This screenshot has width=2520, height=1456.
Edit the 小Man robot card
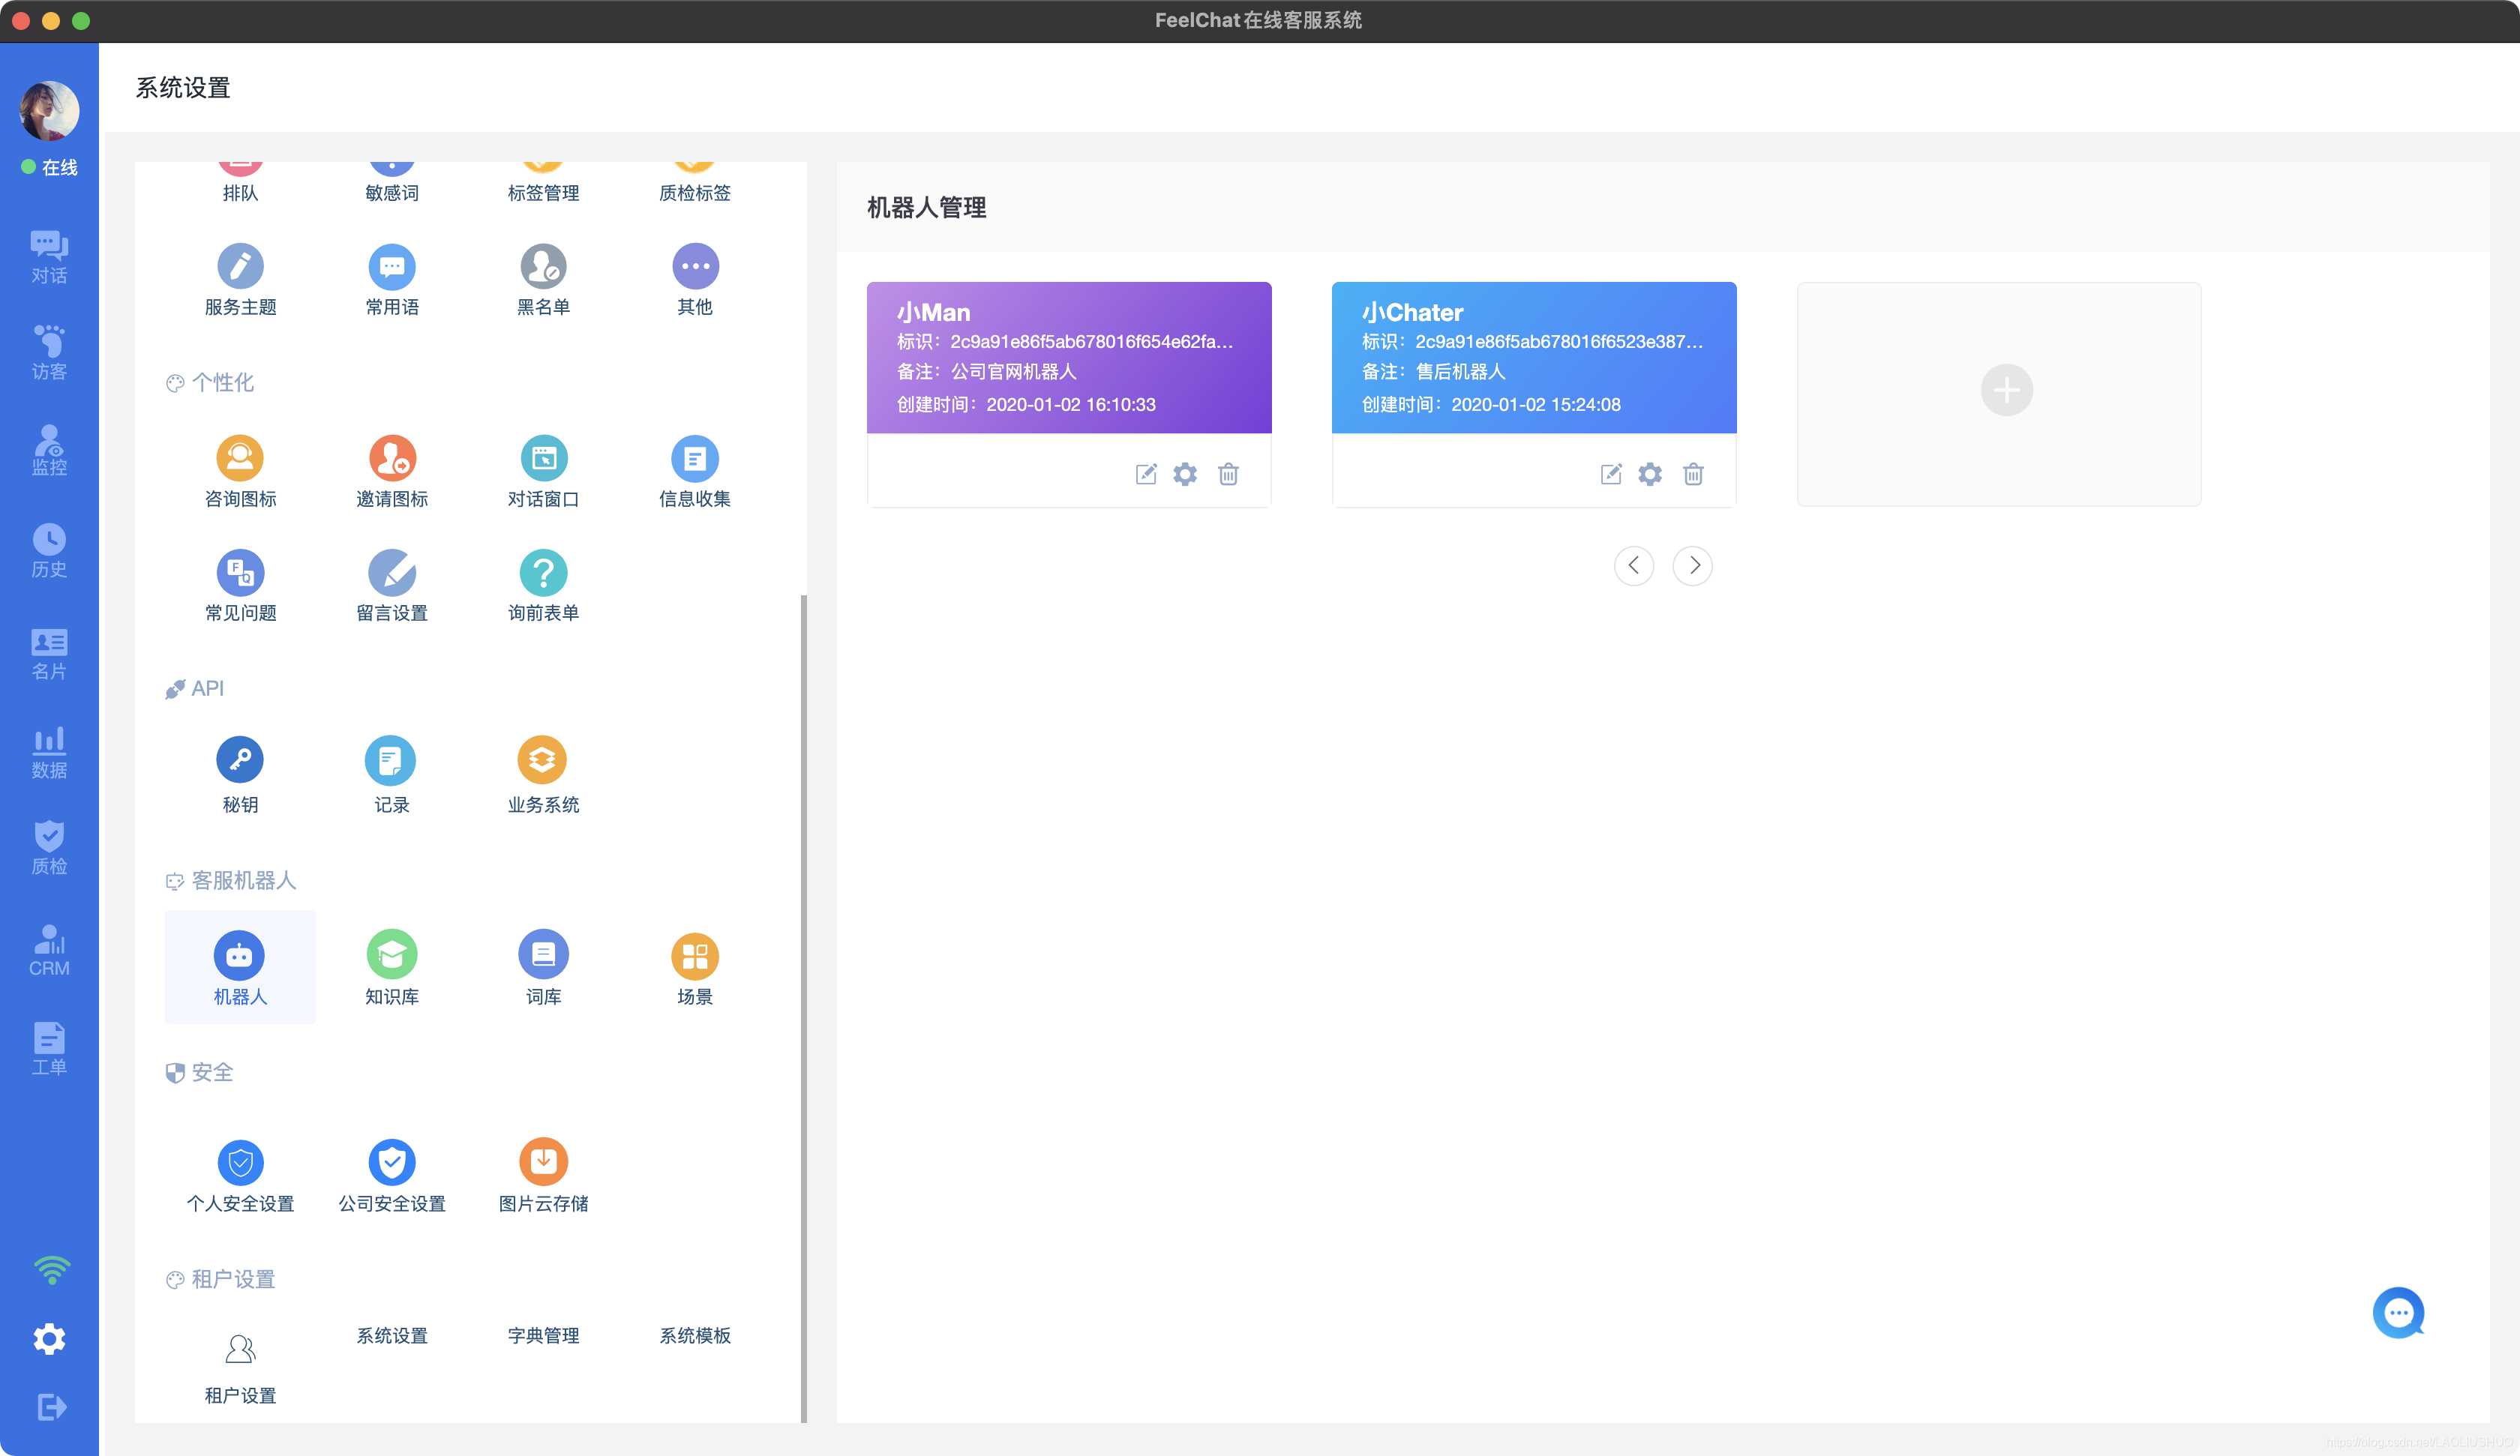(1146, 474)
